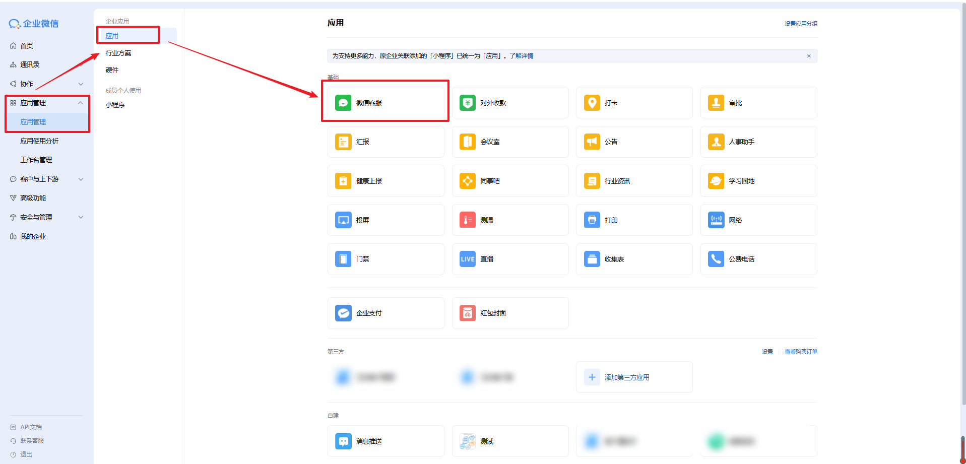Click the 红包封面 app icon
Viewport: 966px width, 464px height.
point(467,313)
